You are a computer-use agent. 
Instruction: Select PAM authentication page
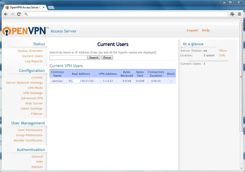(40, 162)
